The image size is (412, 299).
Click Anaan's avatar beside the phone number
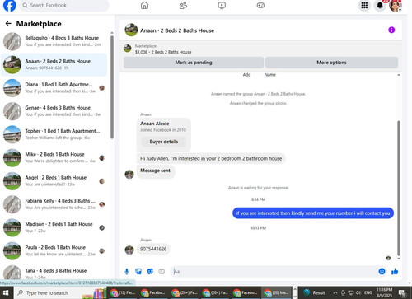(129, 250)
